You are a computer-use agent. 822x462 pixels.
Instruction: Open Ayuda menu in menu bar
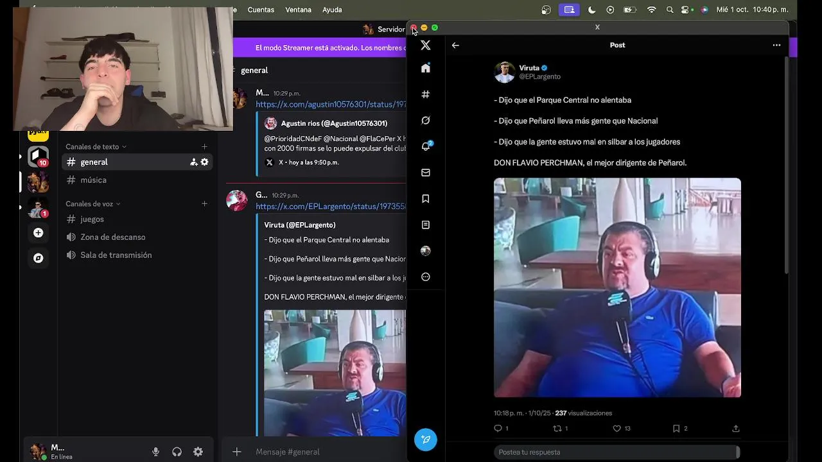point(332,10)
